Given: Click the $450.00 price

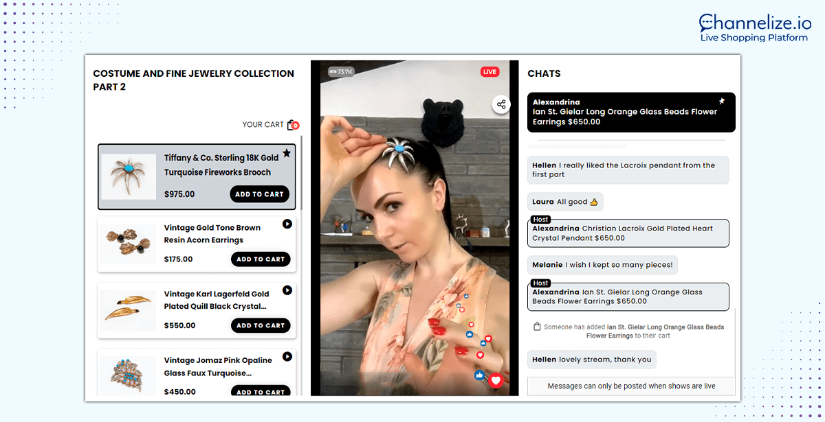Looking at the screenshot, I should [179, 392].
